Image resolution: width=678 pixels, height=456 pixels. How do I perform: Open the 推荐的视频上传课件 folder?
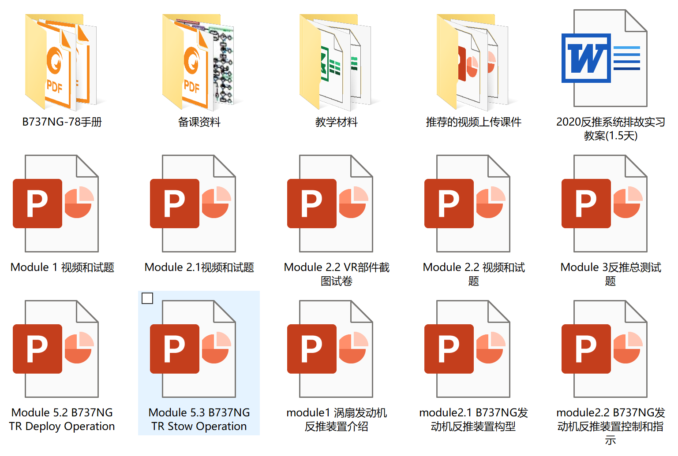pyautogui.click(x=473, y=62)
